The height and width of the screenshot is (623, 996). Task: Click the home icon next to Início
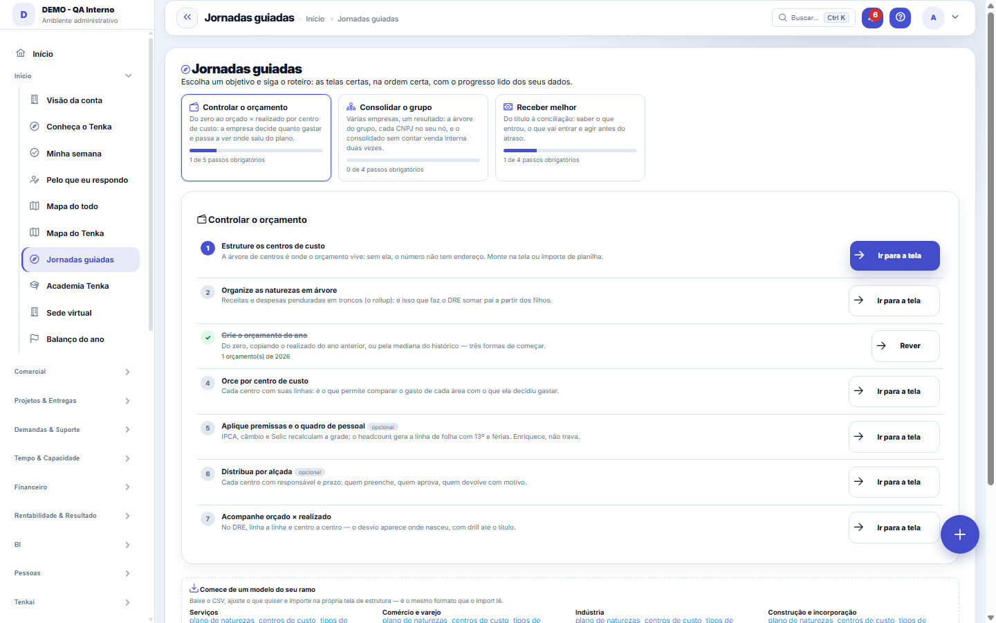click(x=21, y=53)
